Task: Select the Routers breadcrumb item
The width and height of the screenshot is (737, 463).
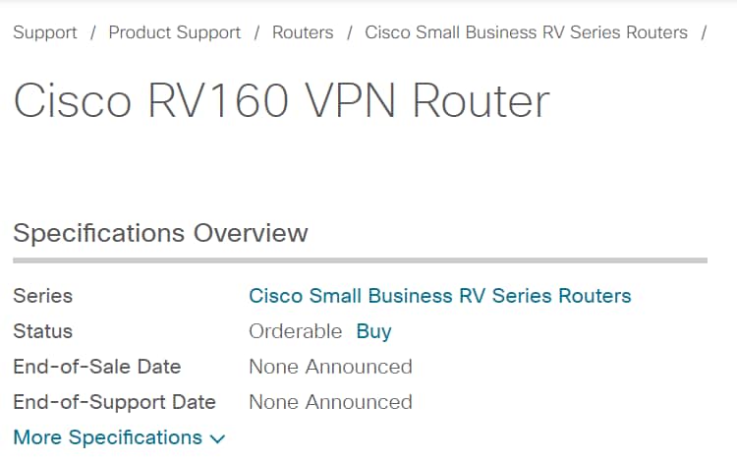Action: point(303,32)
